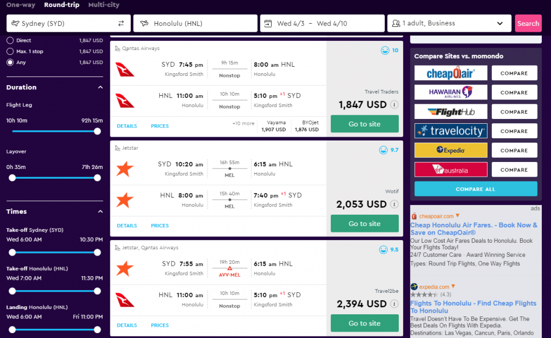Open DETAILS for the Jetstar 2,053 USD flight
The image size is (551, 338).
(x=127, y=226)
